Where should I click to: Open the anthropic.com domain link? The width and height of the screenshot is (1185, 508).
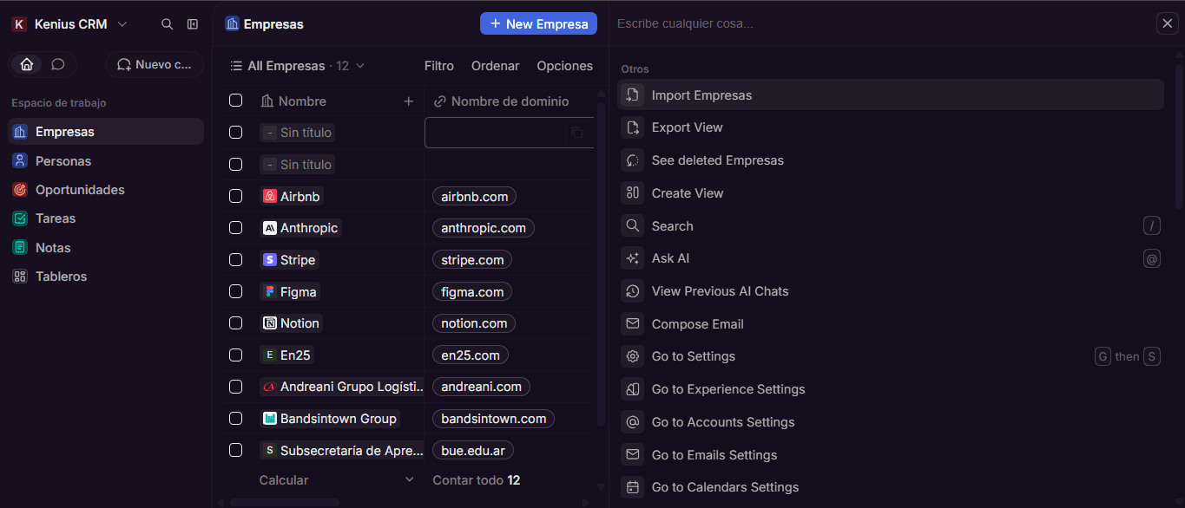click(484, 228)
